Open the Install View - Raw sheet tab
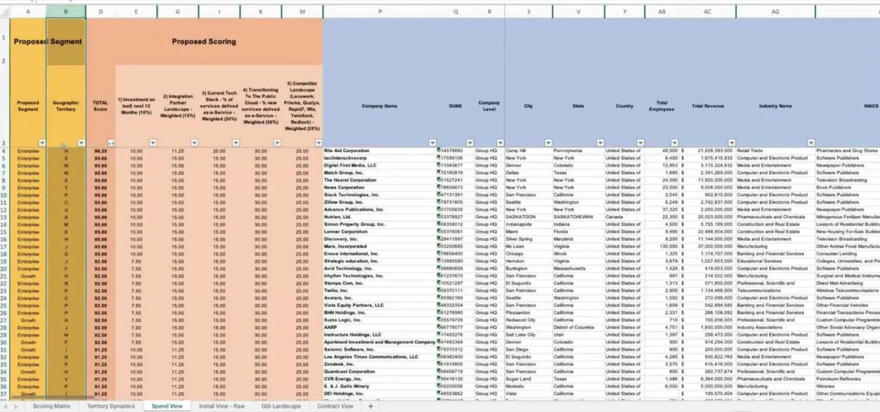 [x=222, y=406]
